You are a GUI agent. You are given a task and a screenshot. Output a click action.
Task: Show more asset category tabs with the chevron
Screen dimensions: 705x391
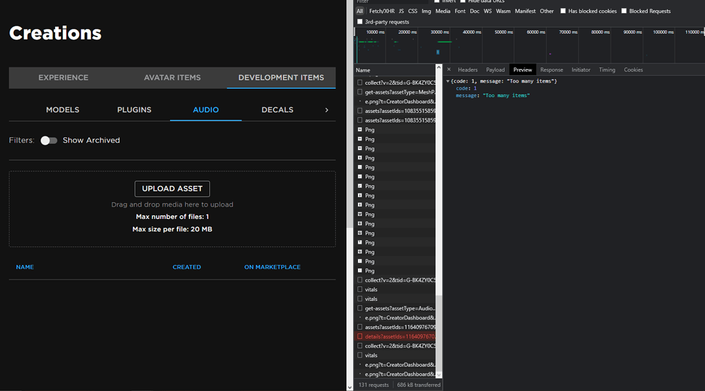[327, 110]
